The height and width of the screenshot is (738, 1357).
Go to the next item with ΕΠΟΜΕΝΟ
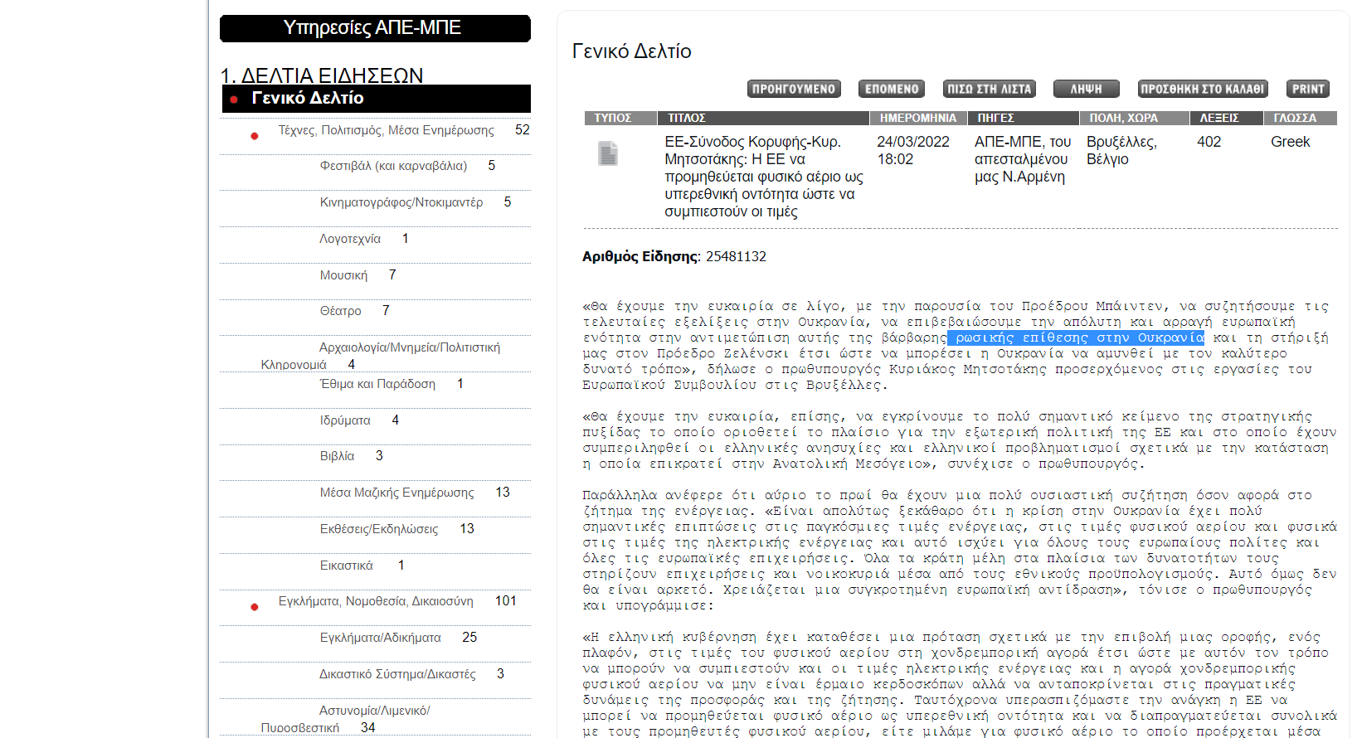click(892, 89)
